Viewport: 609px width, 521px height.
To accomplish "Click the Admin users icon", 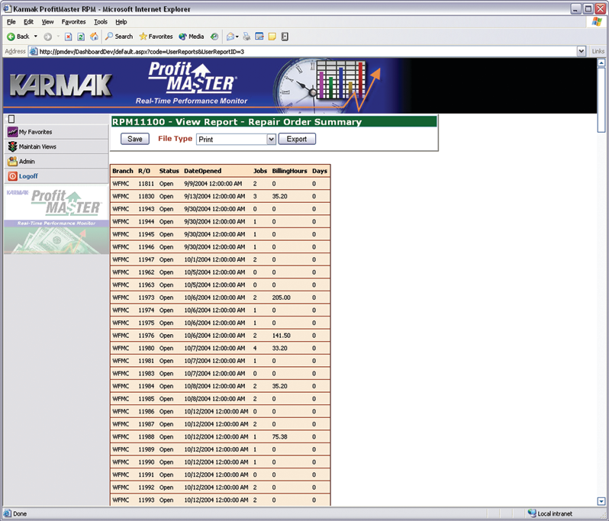I will tap(12, 162).
